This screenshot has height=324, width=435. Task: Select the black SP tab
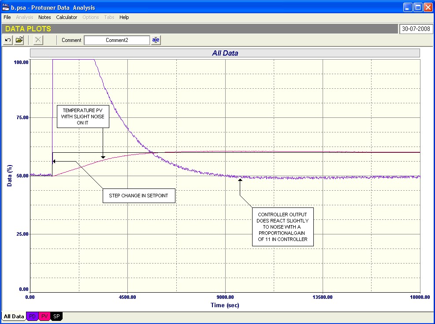point(57,316)
